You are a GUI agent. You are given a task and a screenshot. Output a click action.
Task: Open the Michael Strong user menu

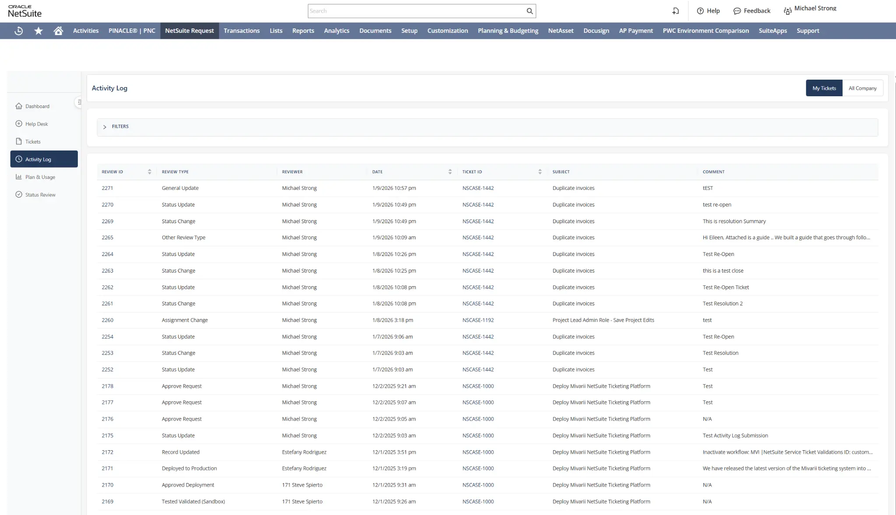click(815, 8)
